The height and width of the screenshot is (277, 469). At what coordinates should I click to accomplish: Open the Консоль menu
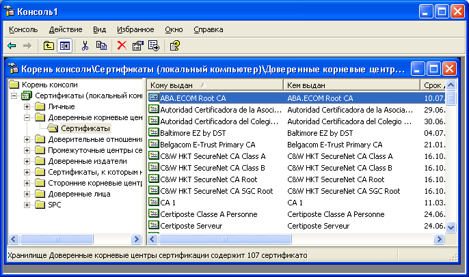pos(23,29)
